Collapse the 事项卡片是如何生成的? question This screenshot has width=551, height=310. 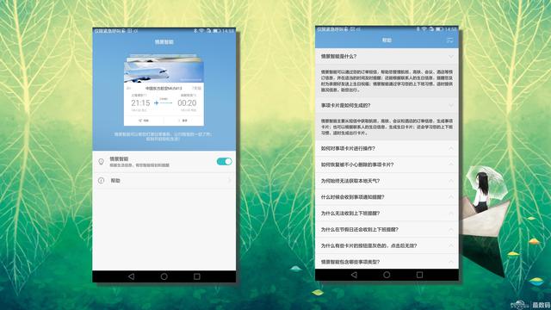tap(387, 105)
